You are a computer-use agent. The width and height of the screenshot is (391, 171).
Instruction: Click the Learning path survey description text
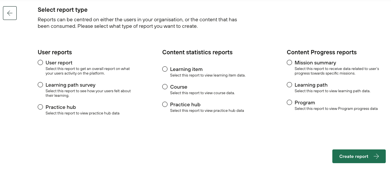pyautogui.click(x=88, y=93)
